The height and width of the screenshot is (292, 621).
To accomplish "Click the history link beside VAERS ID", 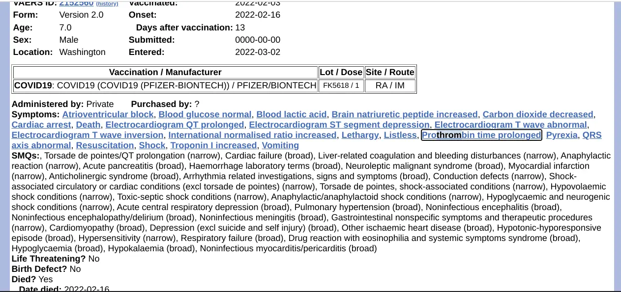I will pyautogui.click(x=107, y=3).
